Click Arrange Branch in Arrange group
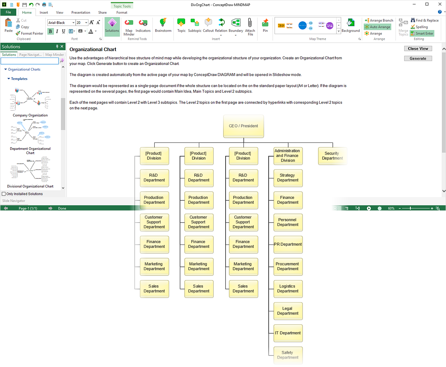 (379, 20)
